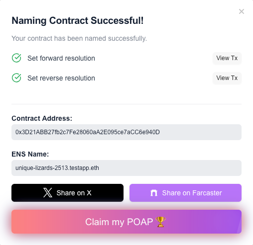Click the 'ENS Name:' label
The image size is (253, 245).
point(30,154)
